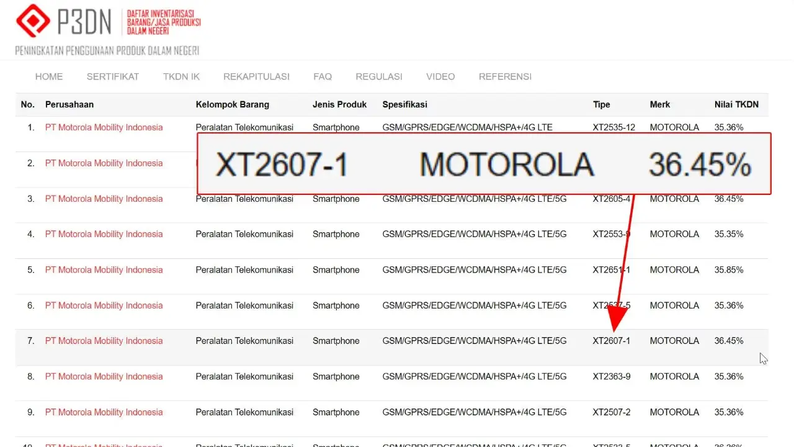The width and height of the screenshot is (794, 447).
Task: Open the FAQ page
Action: click(323, 76)
